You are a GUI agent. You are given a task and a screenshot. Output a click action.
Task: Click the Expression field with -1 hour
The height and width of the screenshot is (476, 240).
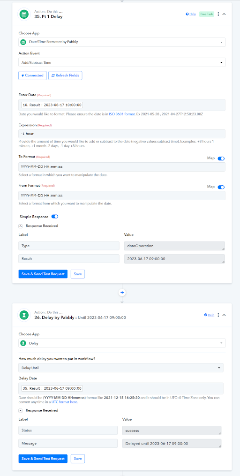[x=122, y=134]
